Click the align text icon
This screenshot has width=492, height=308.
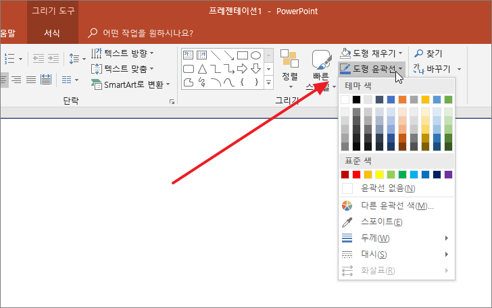tap(97, 69)
